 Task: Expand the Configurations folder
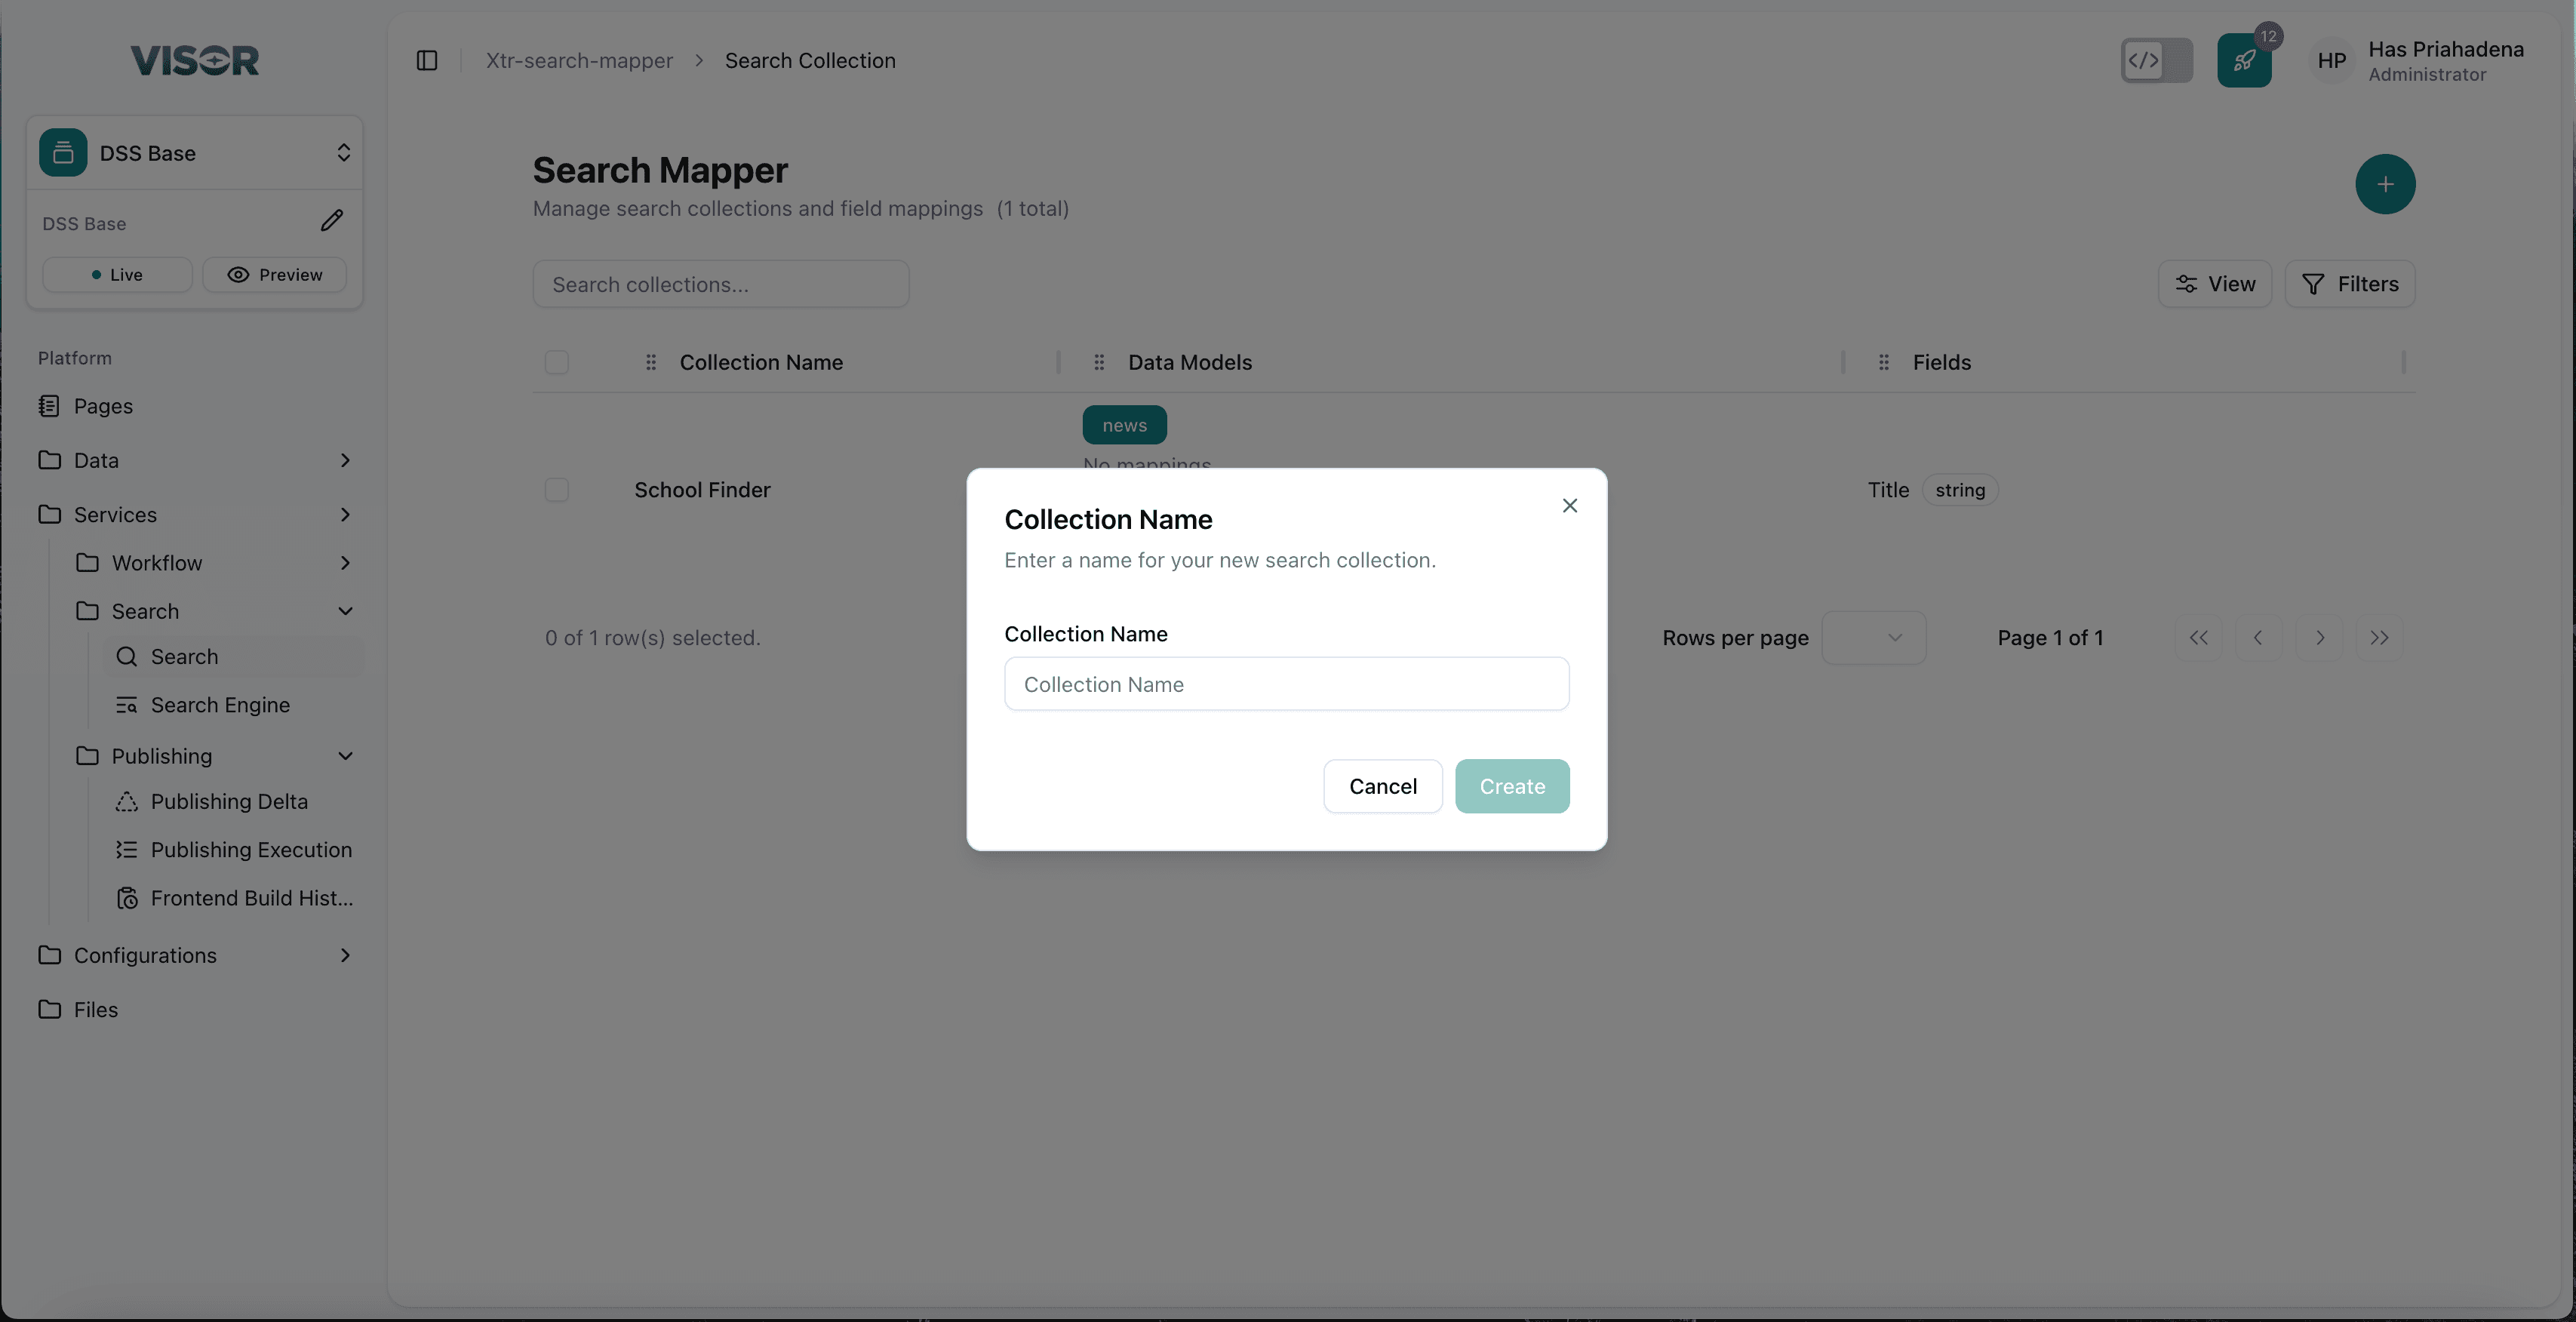click(x=195, y=955)
